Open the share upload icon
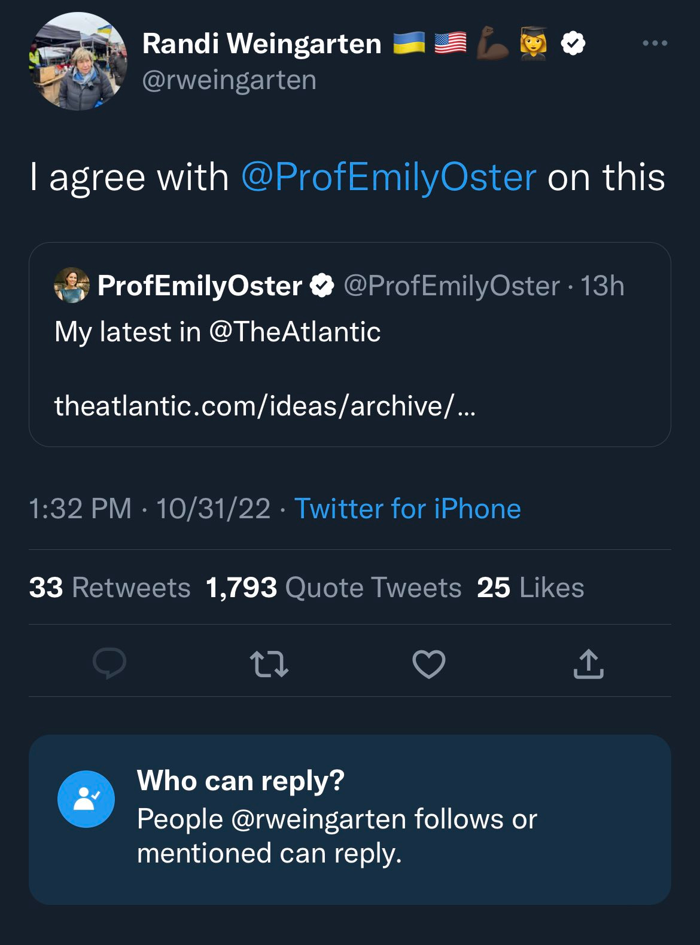Image resolution: width=700 pixels, height=945 pixels. point(589,663)
